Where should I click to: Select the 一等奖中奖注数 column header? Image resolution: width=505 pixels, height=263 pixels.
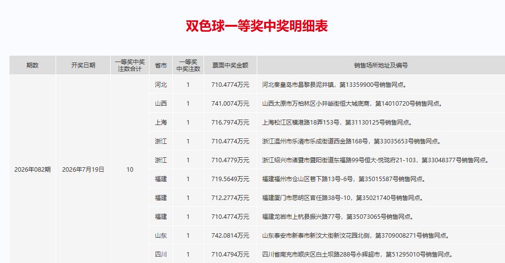pos(188,66)
